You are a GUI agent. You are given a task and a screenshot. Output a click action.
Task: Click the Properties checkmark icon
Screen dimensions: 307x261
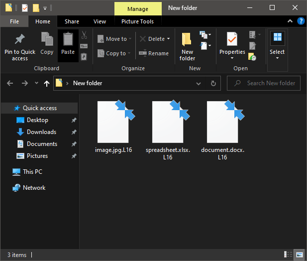tap(232, 39)
